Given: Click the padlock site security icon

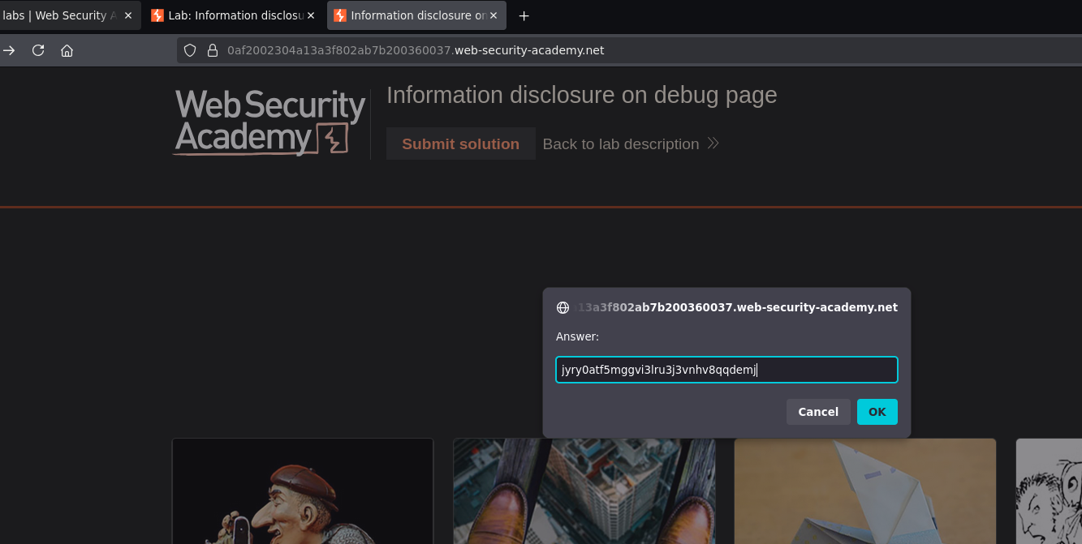Looking at the screenshot, I should pyautogui.click(x=213, y=50).
